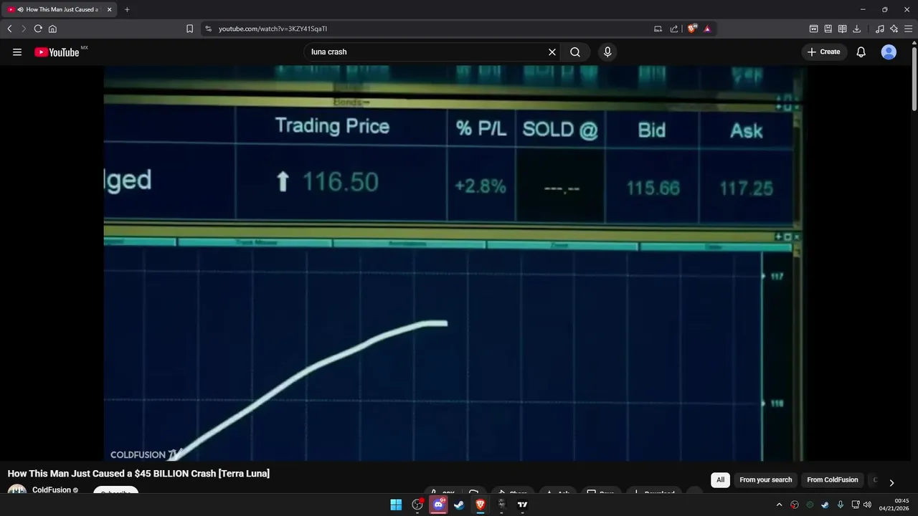Open the browser bookmarks panel

click(x=828, y=29)
